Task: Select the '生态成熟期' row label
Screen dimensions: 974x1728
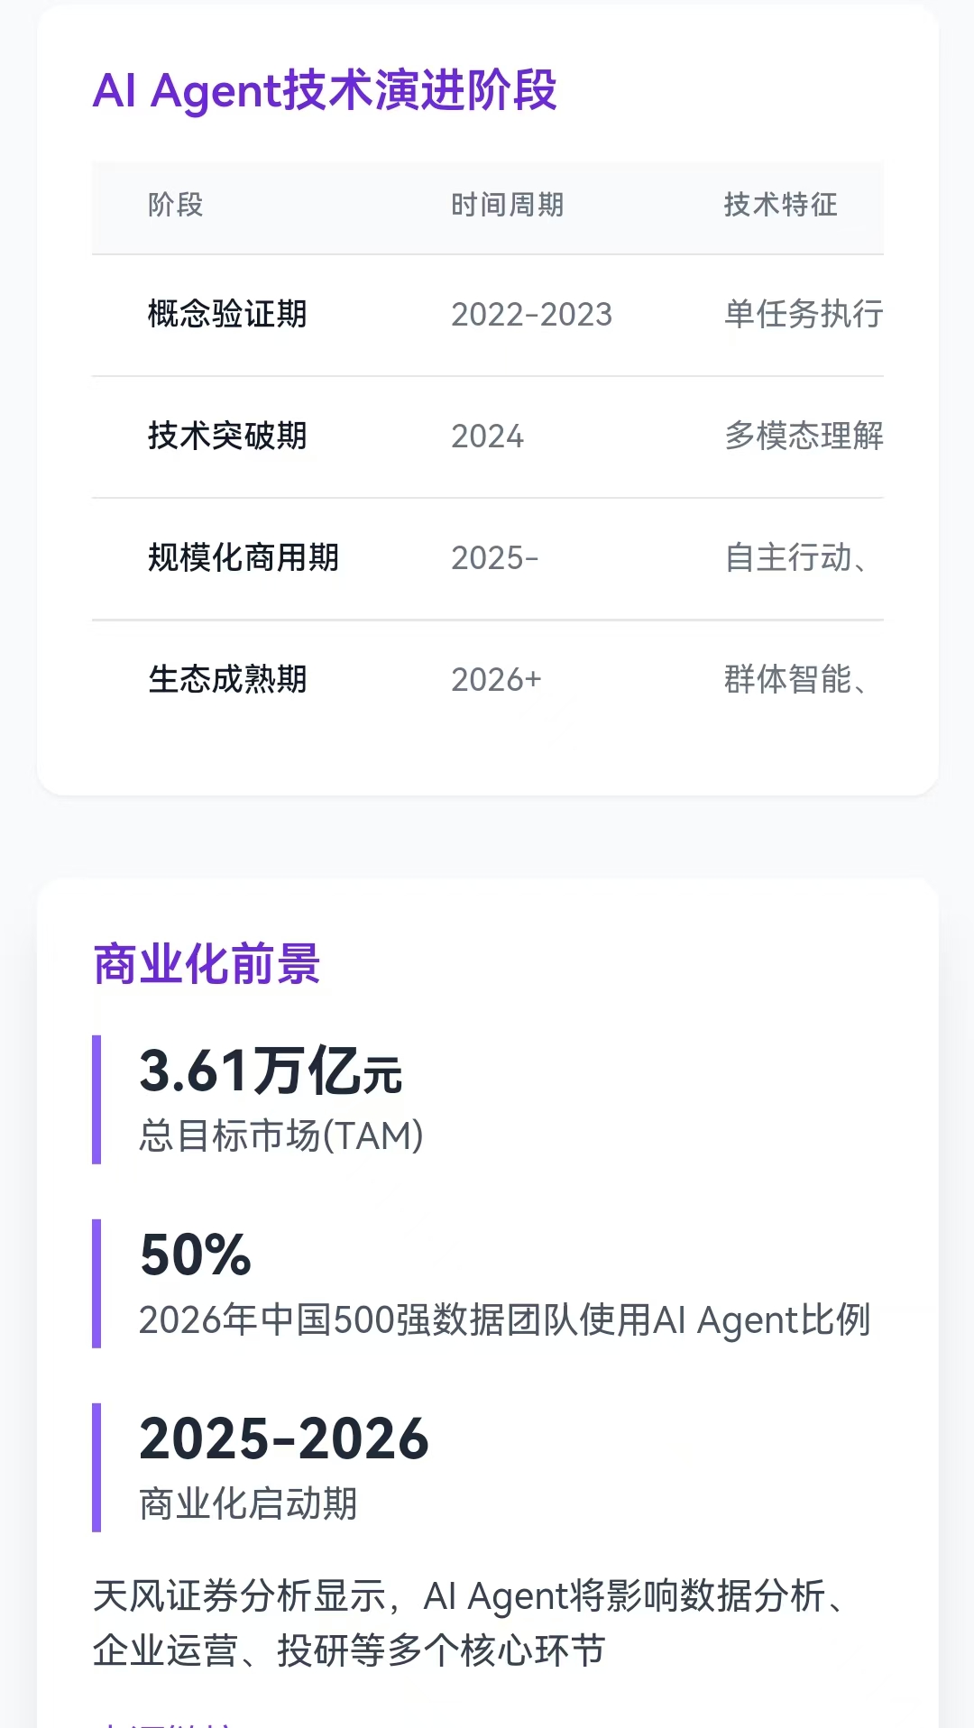Action: coord(227,680)
